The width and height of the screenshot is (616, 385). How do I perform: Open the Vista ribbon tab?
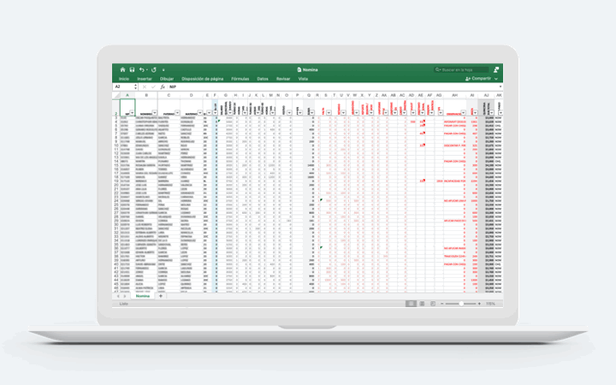click(x=303, y=79)
